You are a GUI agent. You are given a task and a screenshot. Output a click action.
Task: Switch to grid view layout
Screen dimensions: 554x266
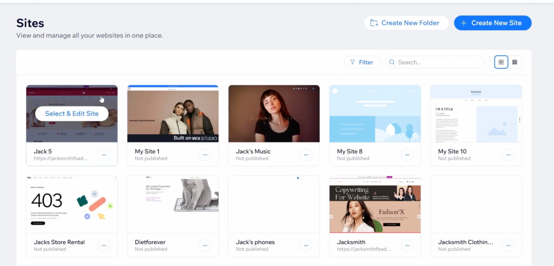501,62
